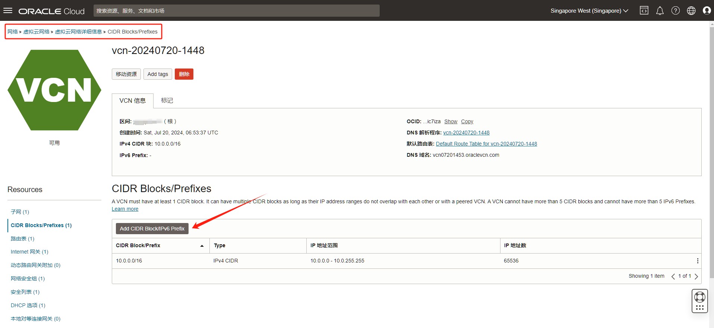Open 安全列表 (1) resource

(x=25, y=292)
